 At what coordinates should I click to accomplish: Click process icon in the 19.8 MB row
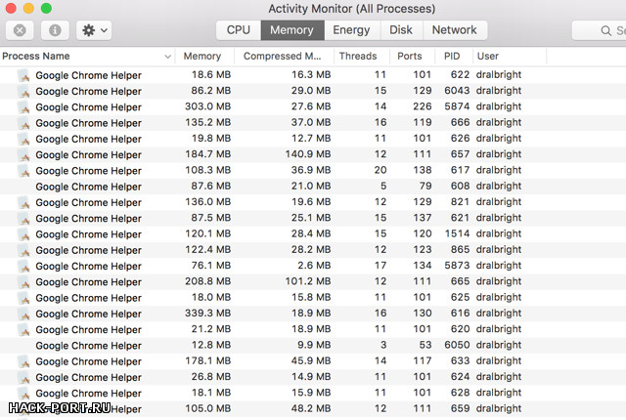[x=23, y=139]
